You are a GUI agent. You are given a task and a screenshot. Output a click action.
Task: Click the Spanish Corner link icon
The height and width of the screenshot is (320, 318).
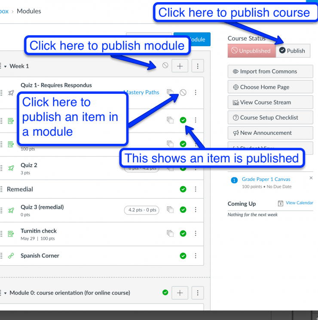pos(11,256)
